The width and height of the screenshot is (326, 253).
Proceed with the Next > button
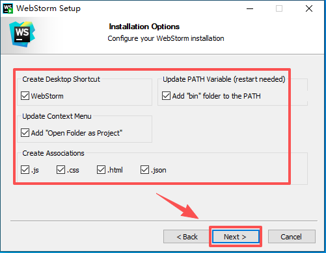236,237
